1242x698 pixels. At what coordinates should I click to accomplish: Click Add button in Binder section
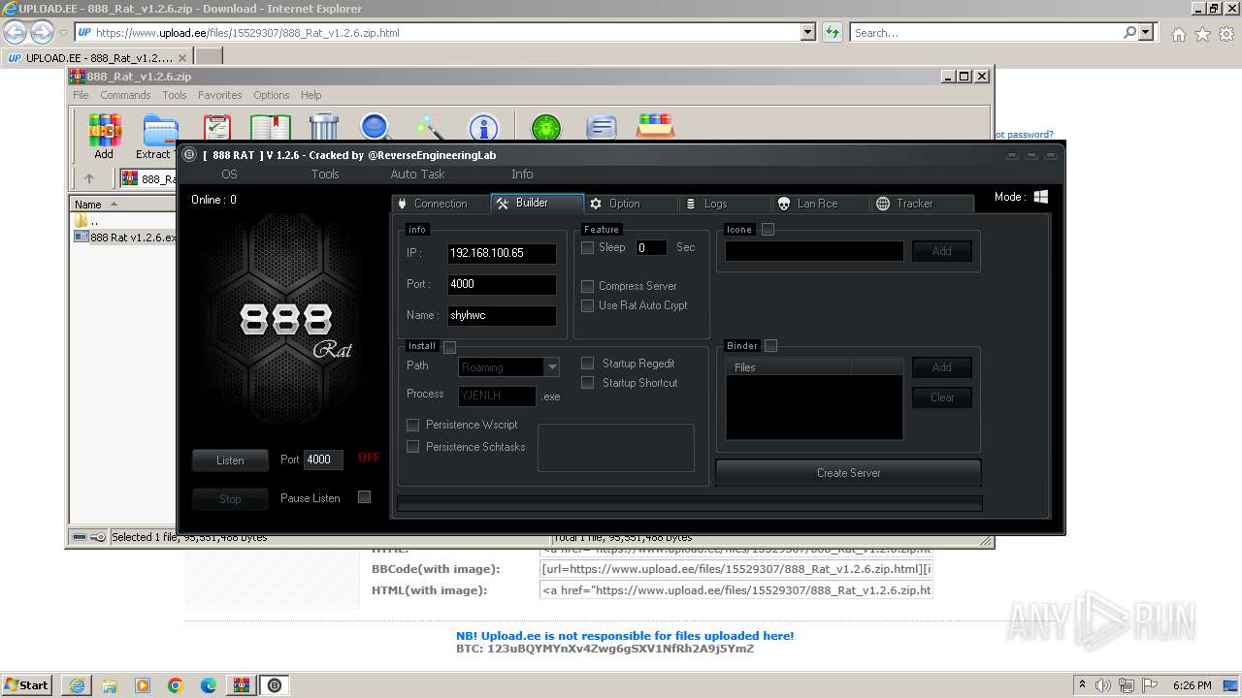pyautogui.click(x=942, y=367)
